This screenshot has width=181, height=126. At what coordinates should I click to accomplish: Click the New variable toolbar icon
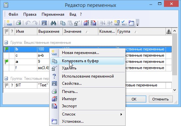coord(9,23)
